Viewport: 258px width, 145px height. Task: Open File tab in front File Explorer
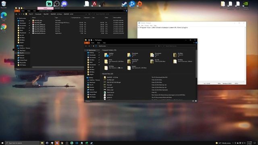point(87,43)
